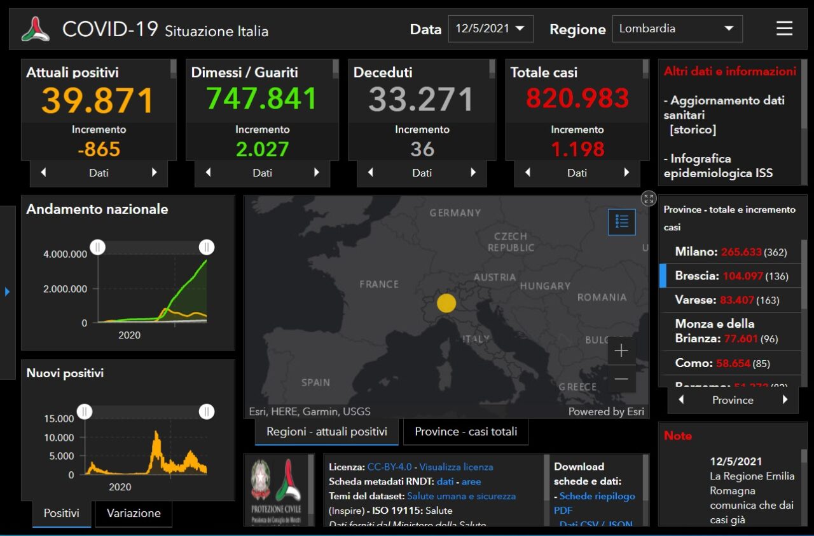Show next page in Province panel
The height and width of the screenshot is (536, 814).
pyautogui.click(x=785, y=400)
